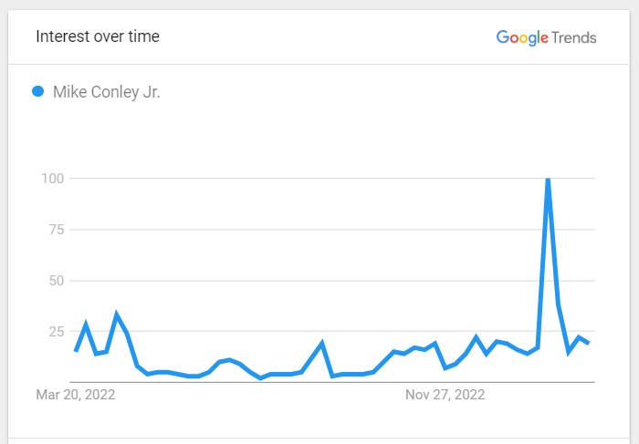Click the Mar 20, 2022 axis label
Image resolution: width=639 pixels, height=444 pixels.
click(76, 395)
